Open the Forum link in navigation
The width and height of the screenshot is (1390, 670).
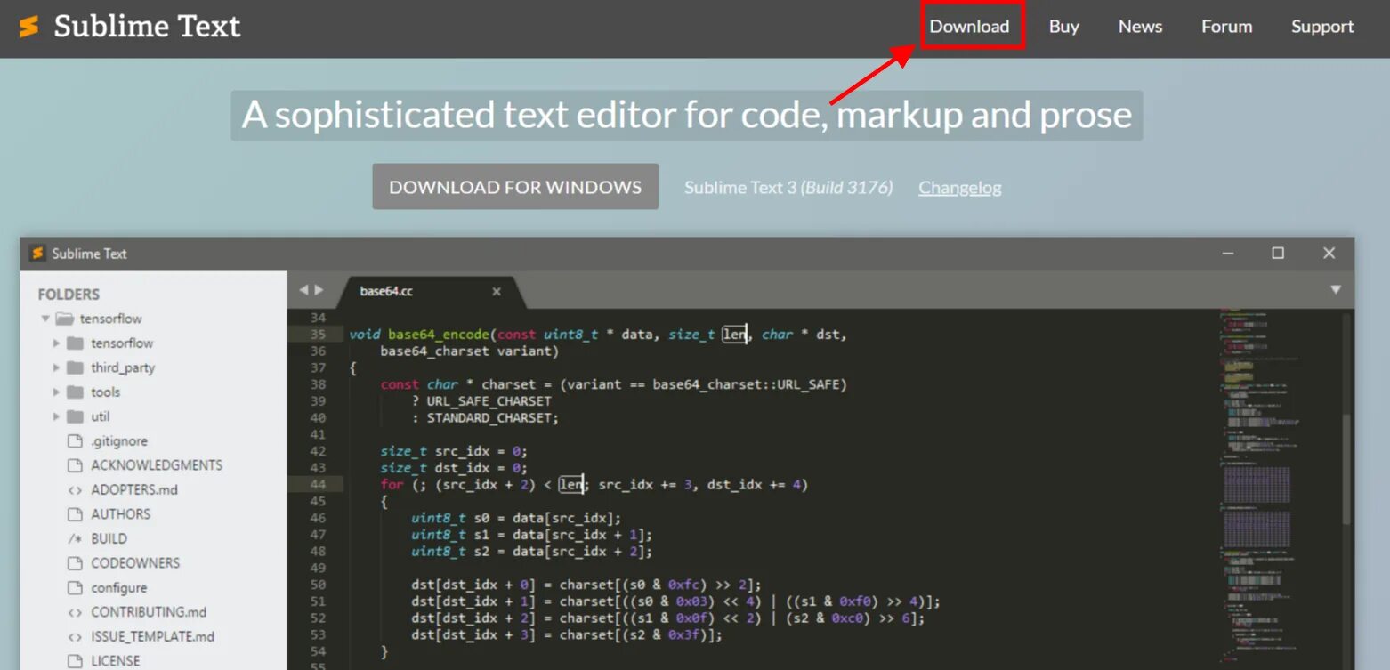[x=1226, y=27]
